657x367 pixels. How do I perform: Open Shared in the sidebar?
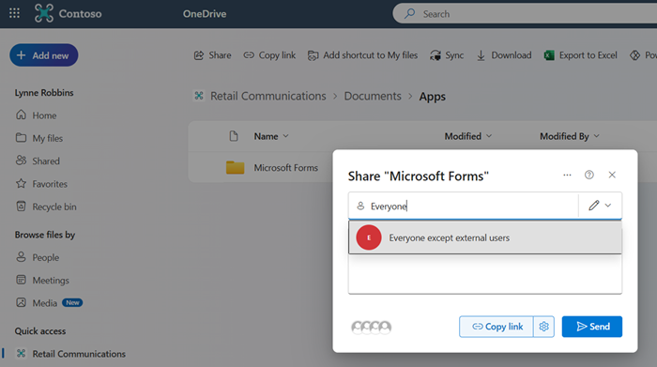click(38, 161)
